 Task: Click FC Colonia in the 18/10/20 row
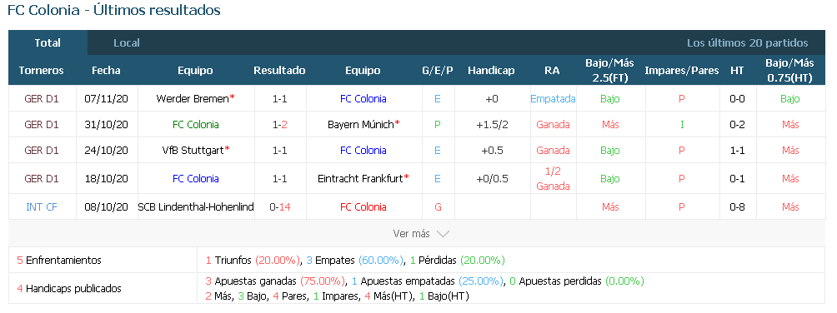coord(195,179)
